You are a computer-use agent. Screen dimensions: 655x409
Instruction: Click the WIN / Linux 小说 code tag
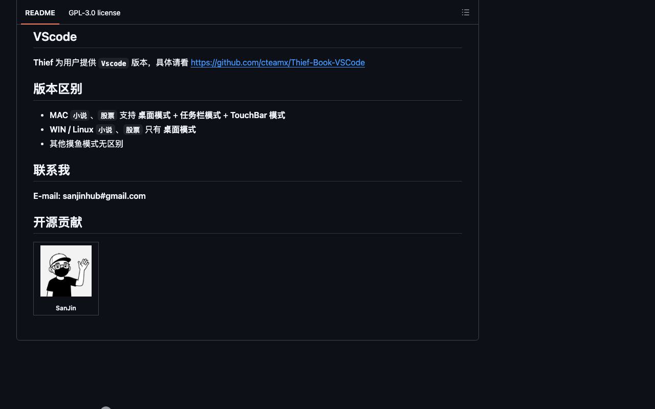click(105, 130)
